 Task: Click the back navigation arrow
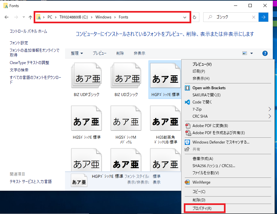pyautogui.click(x=6, y=17)
